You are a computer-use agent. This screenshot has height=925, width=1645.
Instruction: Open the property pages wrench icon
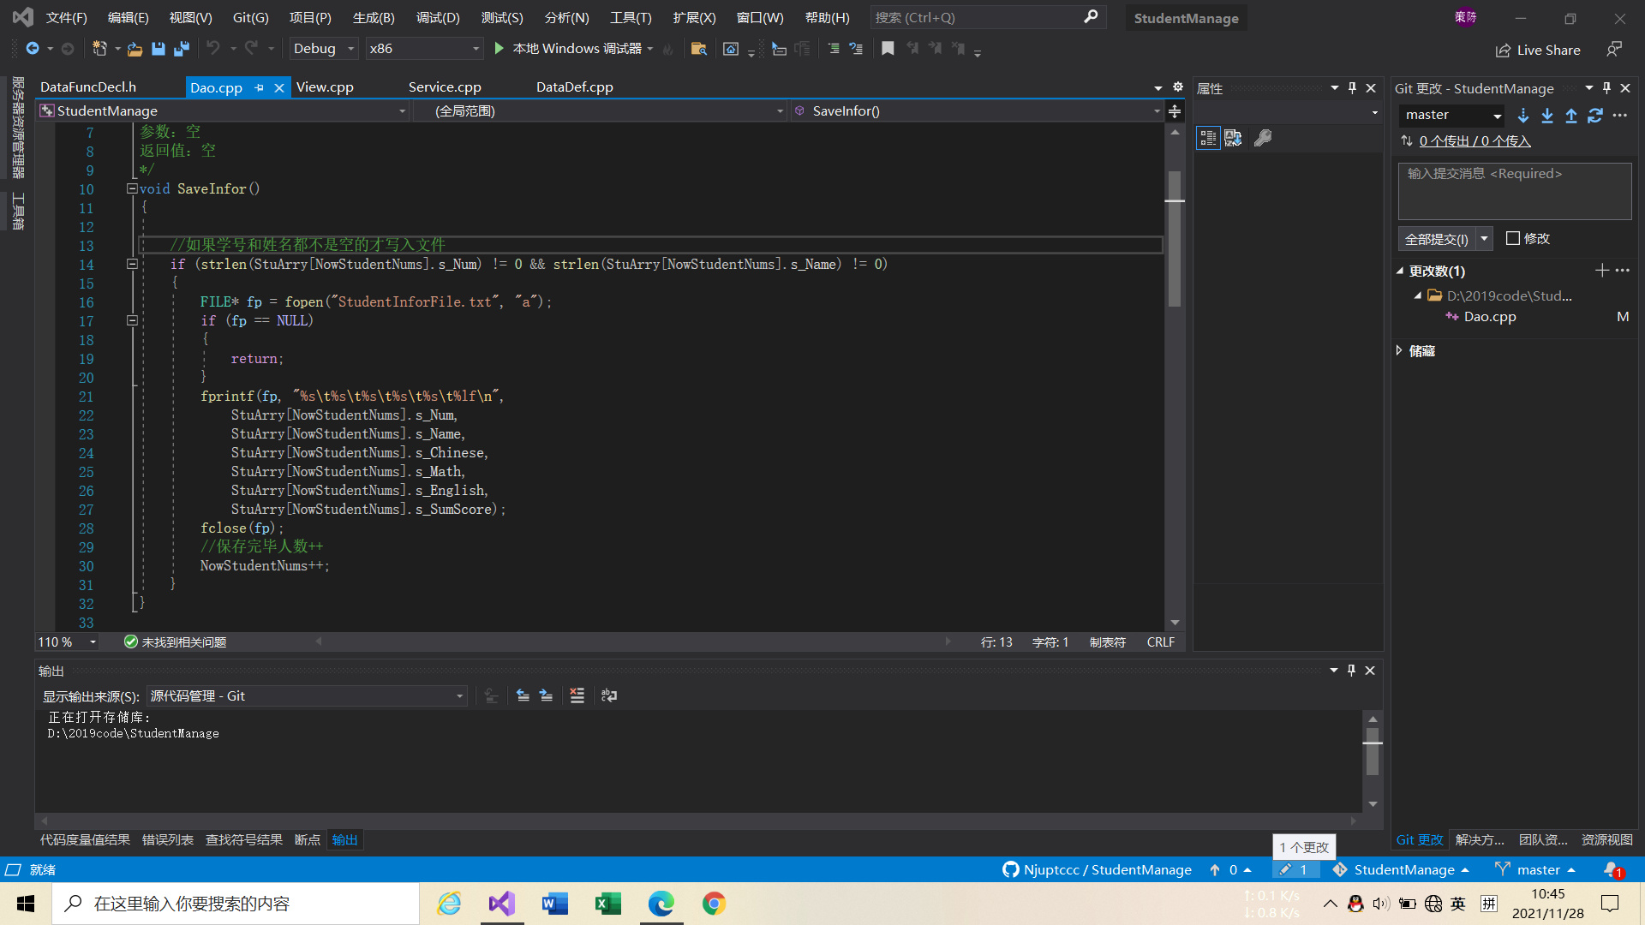[x=1262, y=138]
